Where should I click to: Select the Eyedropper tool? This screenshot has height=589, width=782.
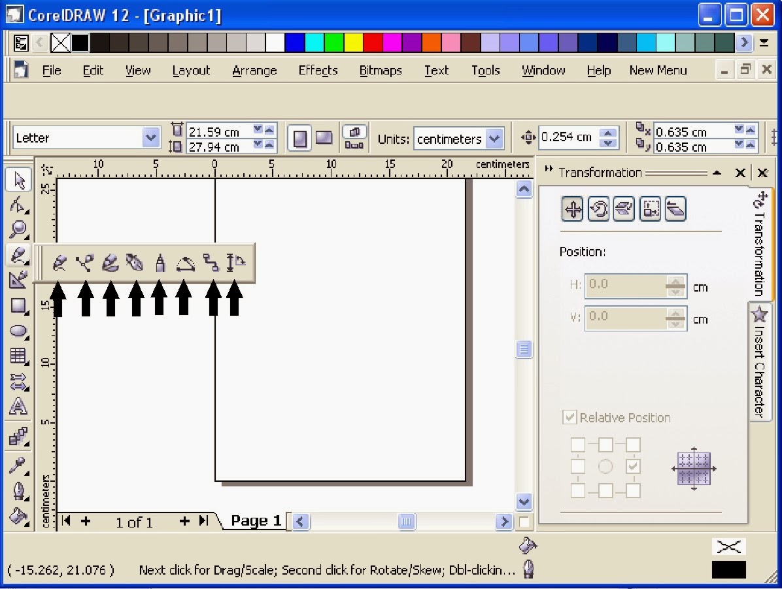point(18,466)
